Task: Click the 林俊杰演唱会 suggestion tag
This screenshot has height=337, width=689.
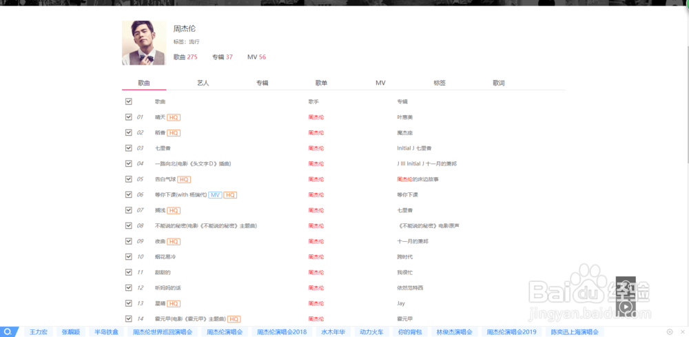Action: pos(454,332)
